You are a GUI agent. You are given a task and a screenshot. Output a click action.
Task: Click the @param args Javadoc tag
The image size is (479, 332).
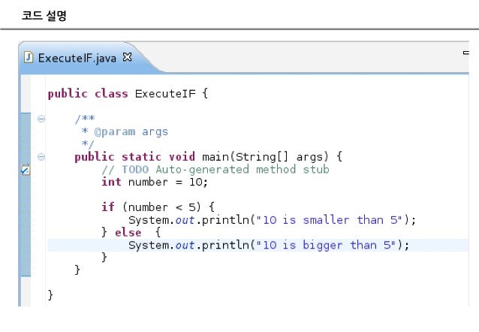(x=131, y=131)
